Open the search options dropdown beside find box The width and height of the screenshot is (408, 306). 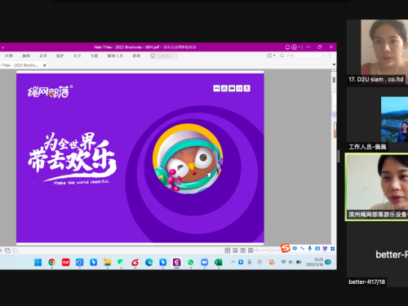pos(271,55)
